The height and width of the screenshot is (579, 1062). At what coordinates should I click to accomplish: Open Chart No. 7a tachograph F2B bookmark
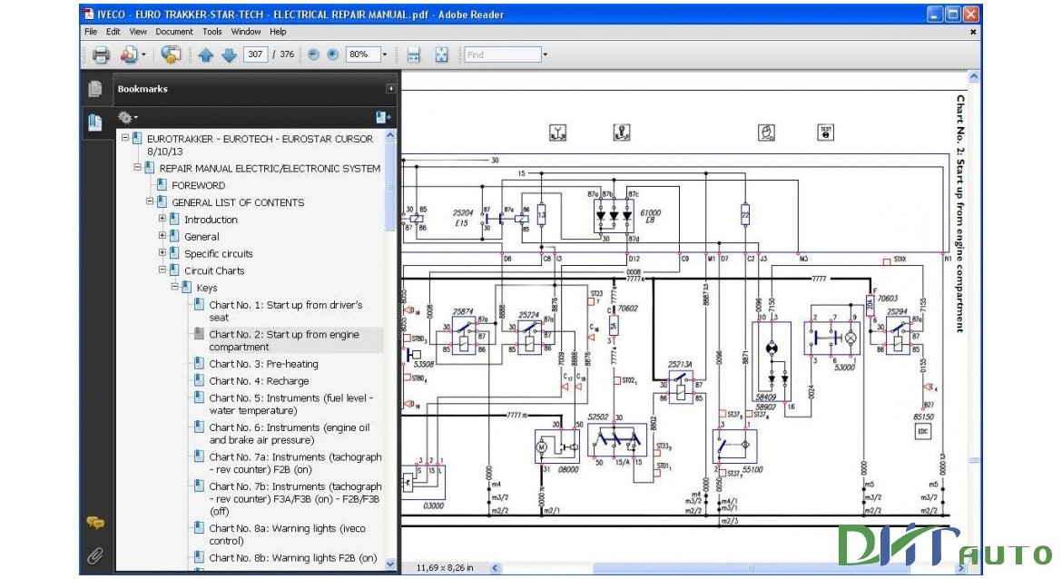pyautogui.click(x=295, y=463)
